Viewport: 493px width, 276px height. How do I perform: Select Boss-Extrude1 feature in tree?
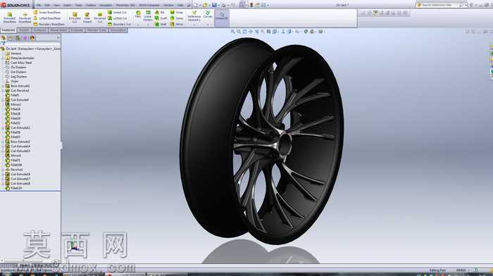(x=18, y=86)
